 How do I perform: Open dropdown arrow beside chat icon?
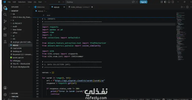[137, 2]
